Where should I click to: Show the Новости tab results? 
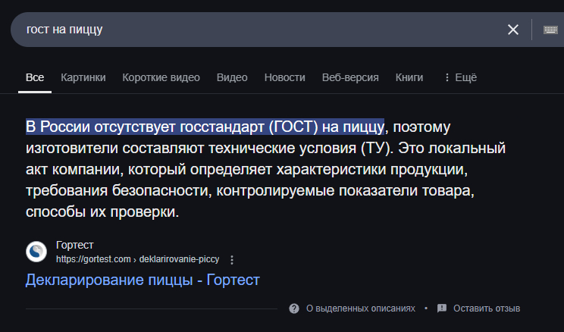click(285, 77)
